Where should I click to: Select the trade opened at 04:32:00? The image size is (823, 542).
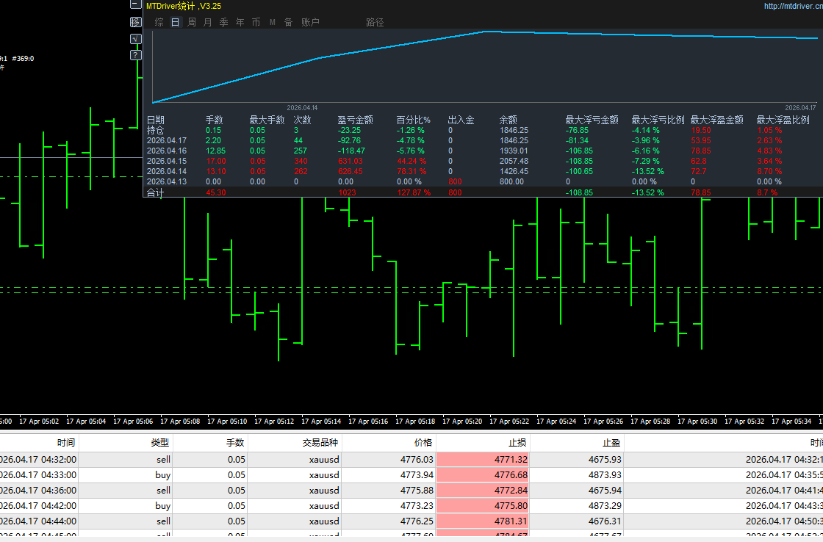click(x=412, y=459)
